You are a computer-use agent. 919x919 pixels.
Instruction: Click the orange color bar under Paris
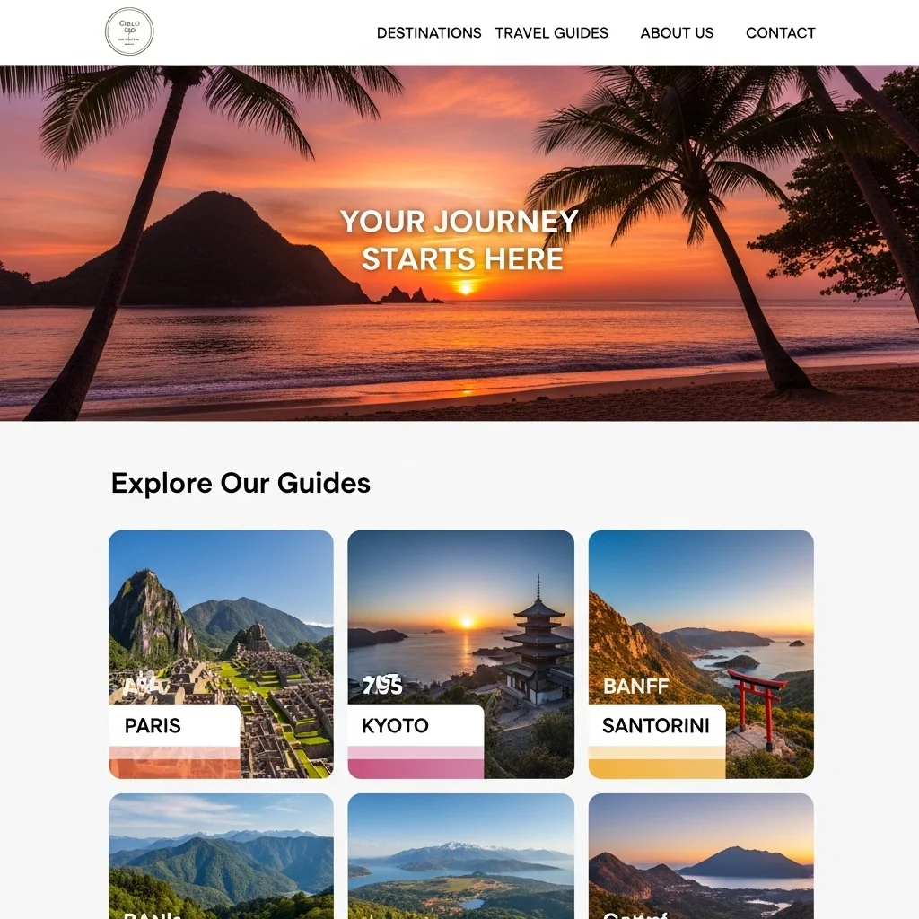click(175, 768)
